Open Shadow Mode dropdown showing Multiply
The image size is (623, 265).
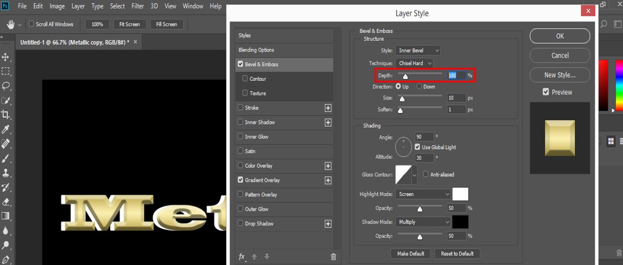pos(423,221)
